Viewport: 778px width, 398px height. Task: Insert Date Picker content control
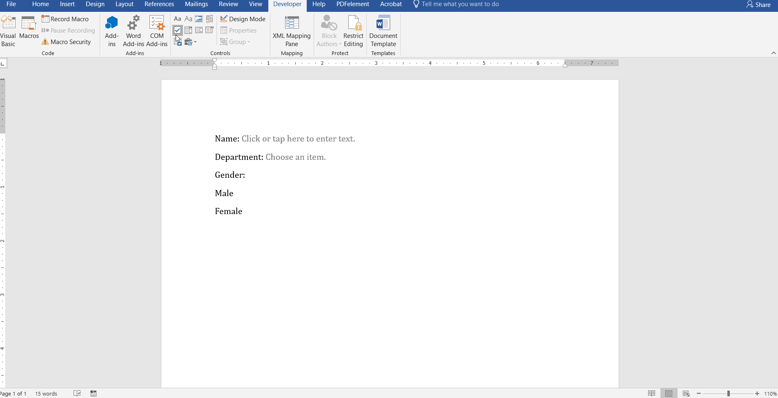210,30
